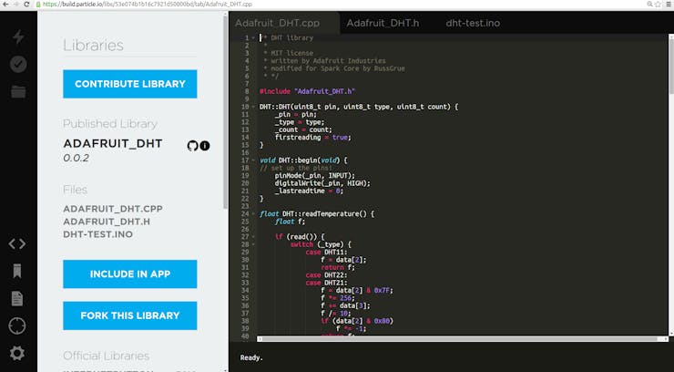Collapse fold arrow at line 17
This screenshot has width=674, height=372.
pyautogui.click(x=253, y=160)
